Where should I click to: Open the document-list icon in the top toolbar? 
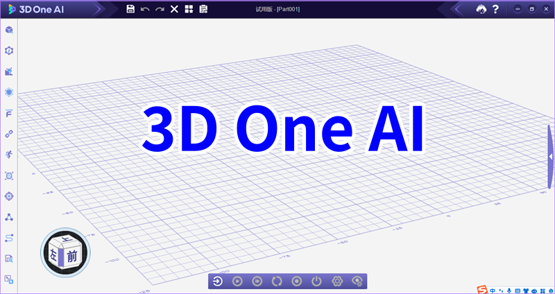click(203, 9)
